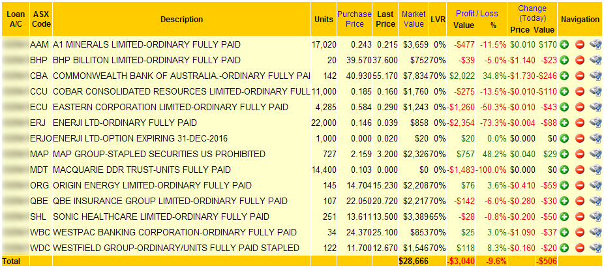Click the red minus icon for BHP

pos(580,60)
